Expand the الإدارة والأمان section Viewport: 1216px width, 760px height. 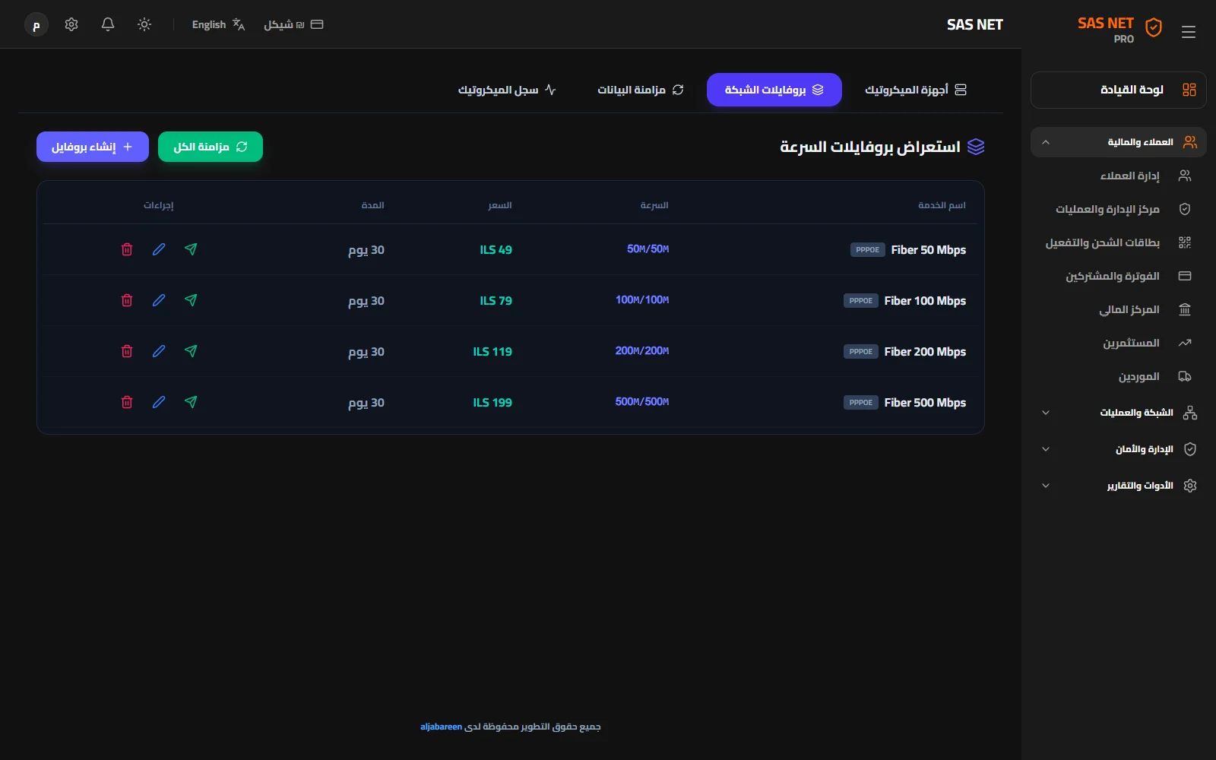coord(1119,449)
